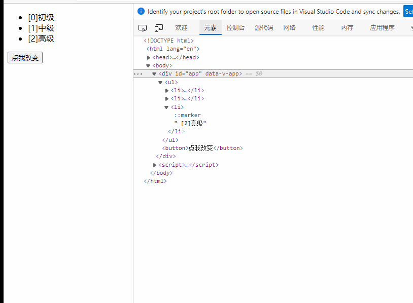Image resolution: width=413 pixels, height=303 pixels.
Task: Switch to the 源代码 tab
Action: click(264, 28)
